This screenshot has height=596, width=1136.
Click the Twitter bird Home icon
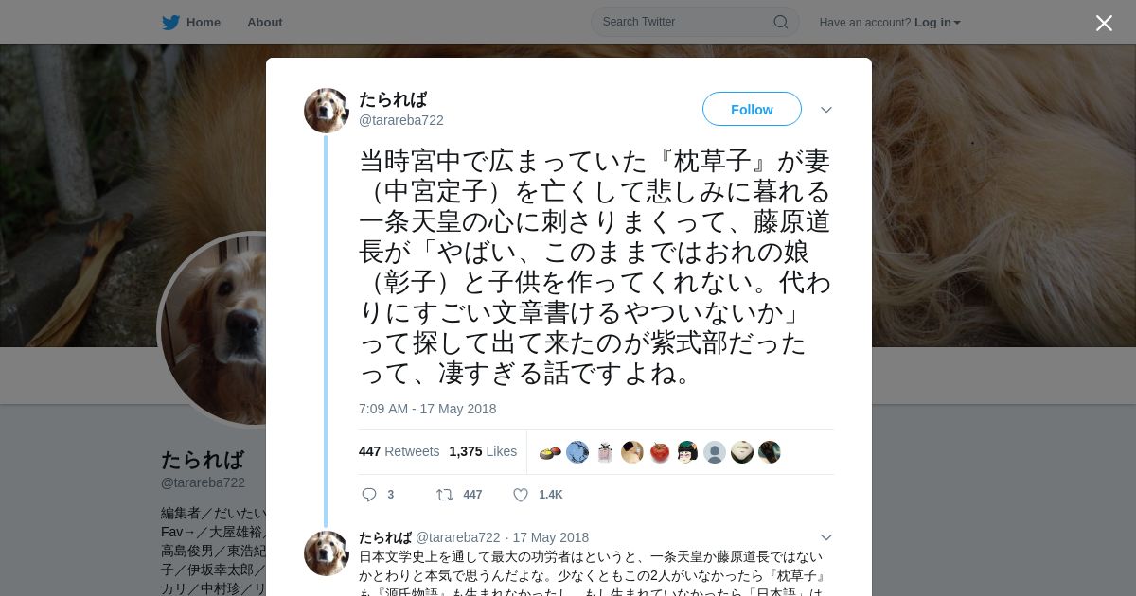[x=170, y=23]
